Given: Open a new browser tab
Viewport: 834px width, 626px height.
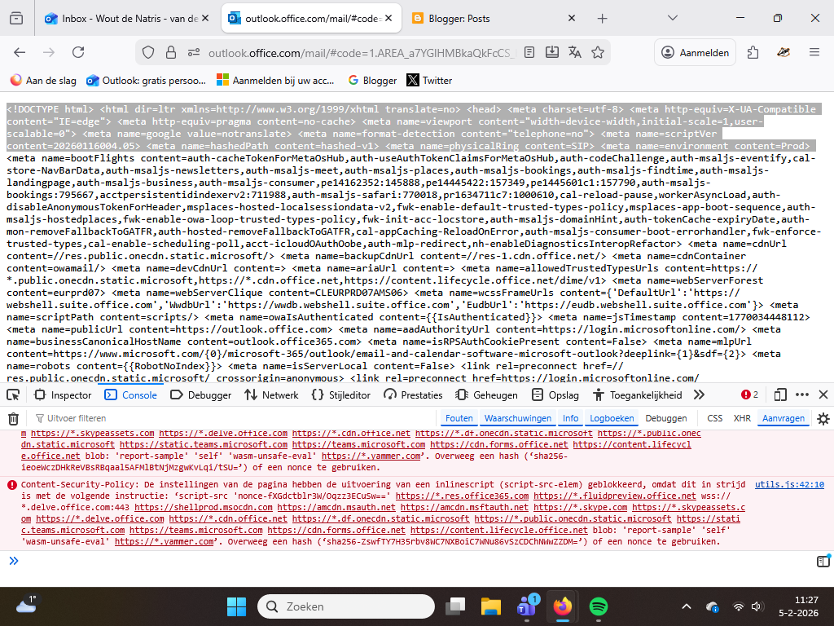Looking at the screenshot, I should pyautogui.click(x=602, y=19).
